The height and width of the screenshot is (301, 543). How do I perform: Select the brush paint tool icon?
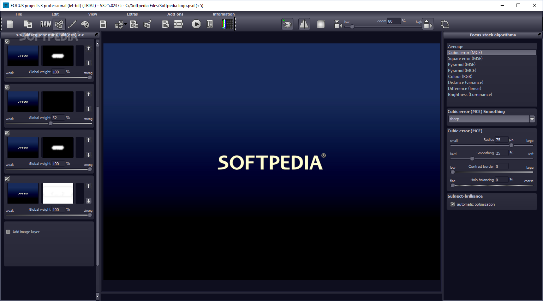72,24
